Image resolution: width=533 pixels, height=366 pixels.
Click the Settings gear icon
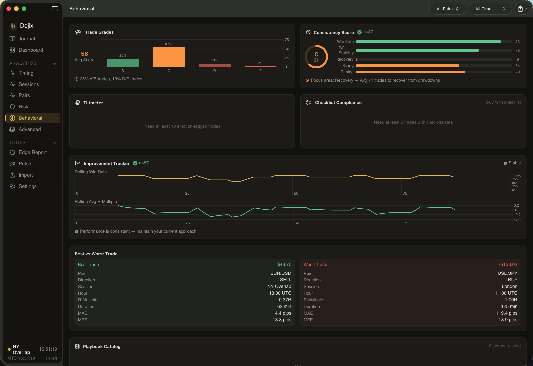click(12, 186)
